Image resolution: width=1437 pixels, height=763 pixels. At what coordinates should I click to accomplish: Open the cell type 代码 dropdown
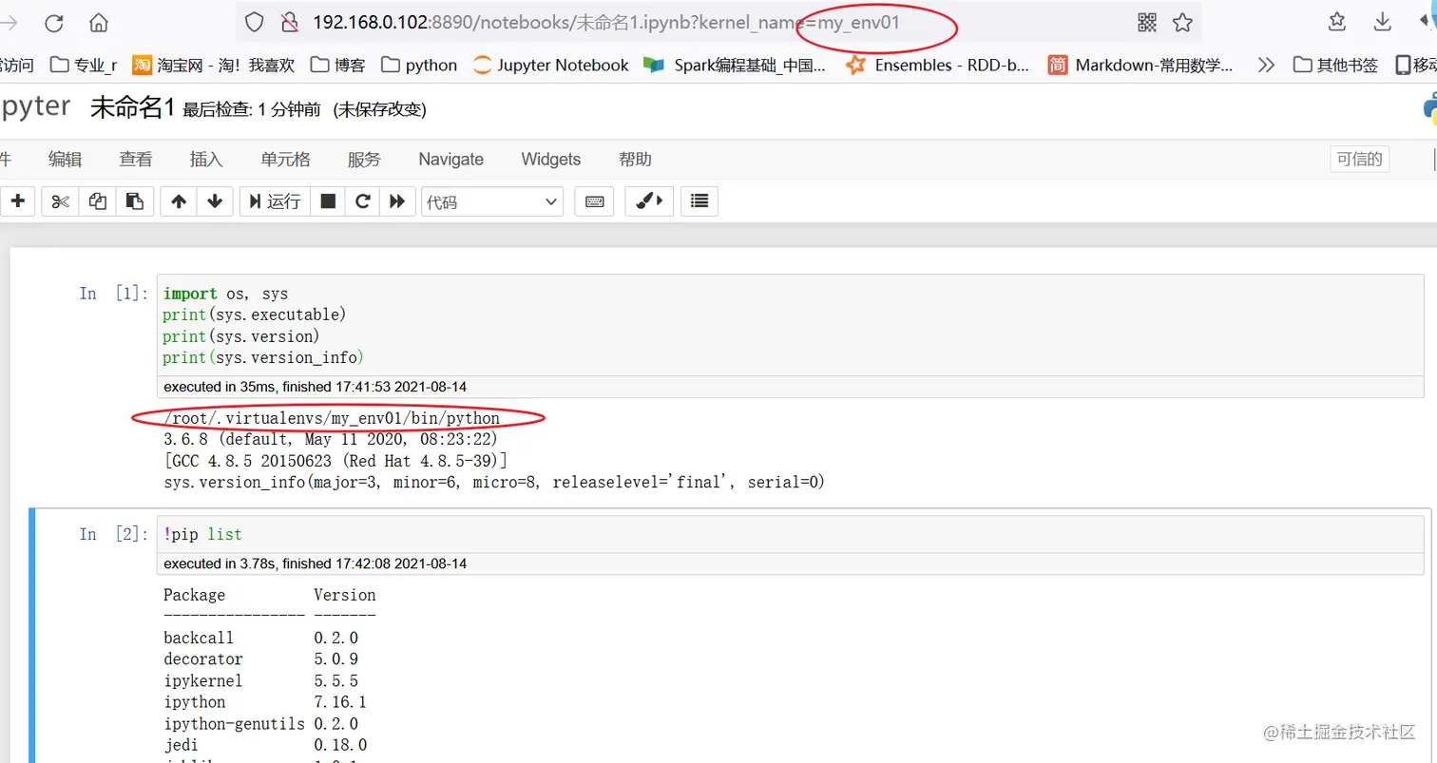click(x=492, y=201)
